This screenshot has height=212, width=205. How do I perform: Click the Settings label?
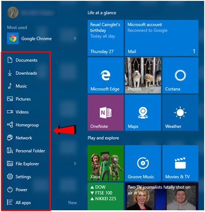tap(23, 177)
